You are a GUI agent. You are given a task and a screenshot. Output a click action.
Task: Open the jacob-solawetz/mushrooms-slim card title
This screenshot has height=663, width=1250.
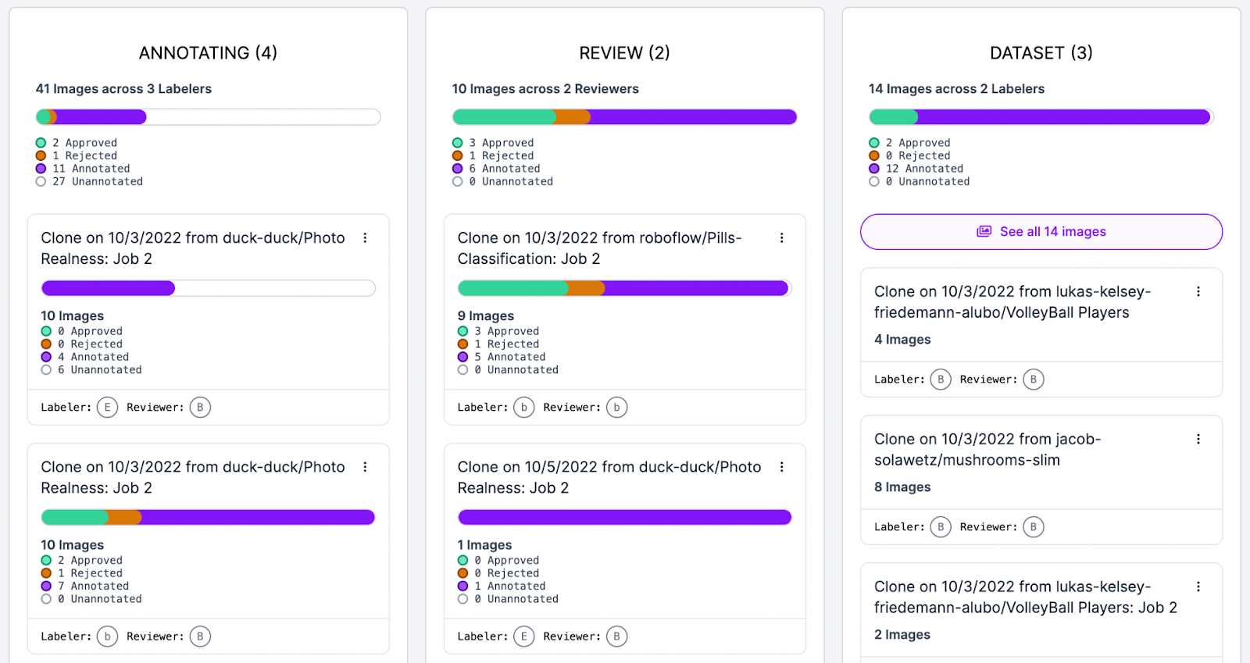987,450
